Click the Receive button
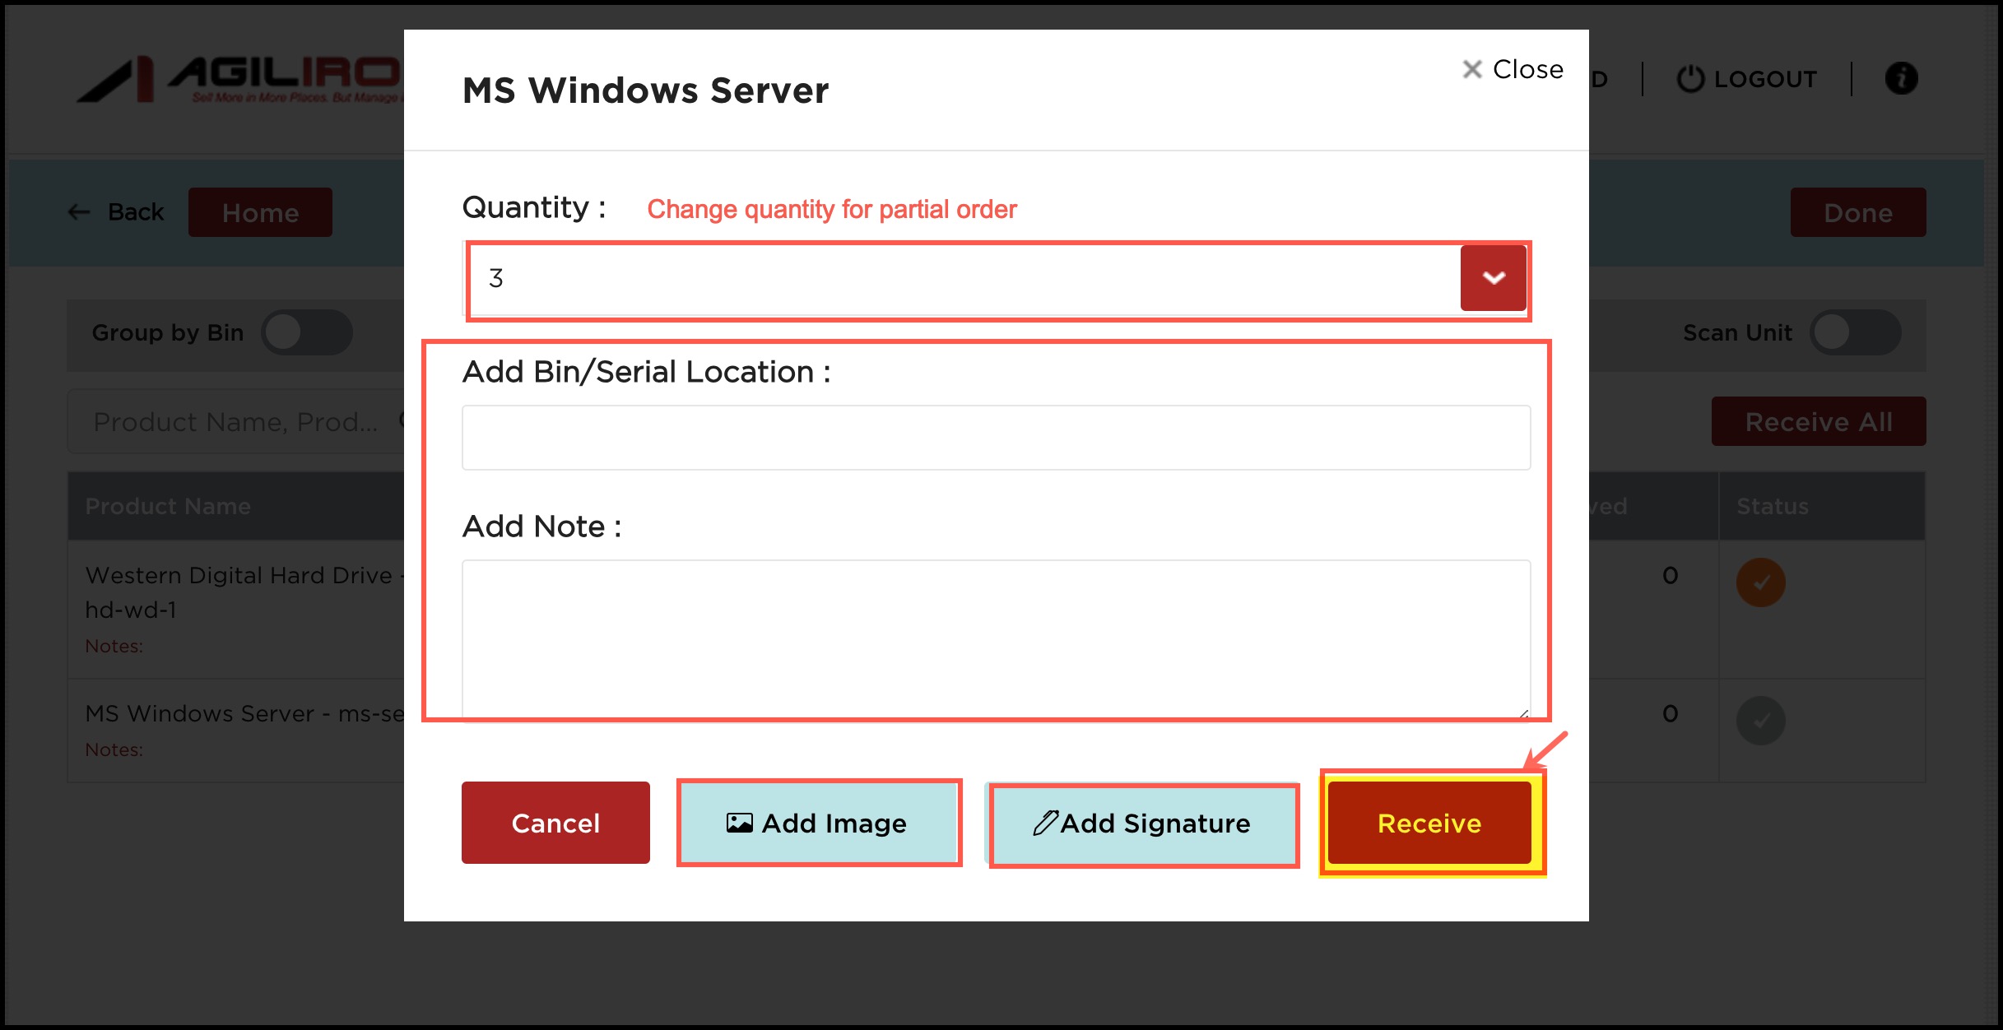The image size is (2003, 1030). point(1429,823)
